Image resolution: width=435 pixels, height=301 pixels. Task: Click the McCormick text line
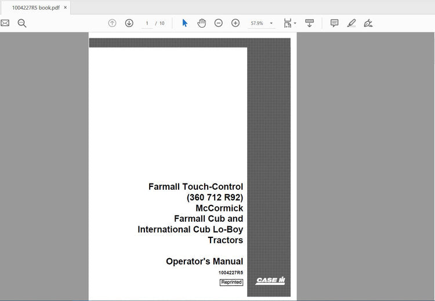(x=219, y=208)
